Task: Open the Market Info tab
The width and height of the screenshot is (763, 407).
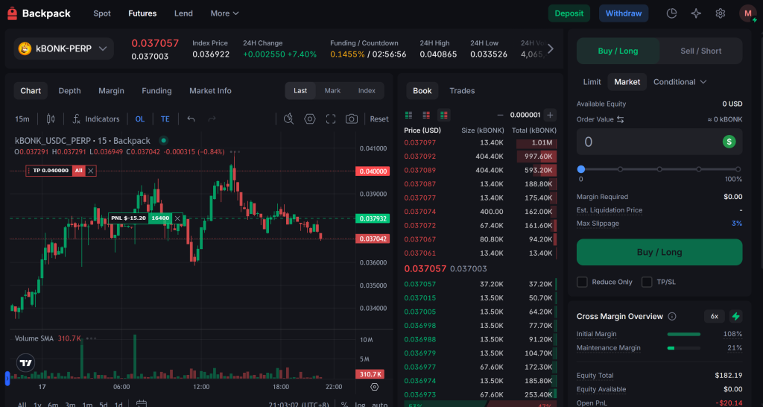Action: 210,90
